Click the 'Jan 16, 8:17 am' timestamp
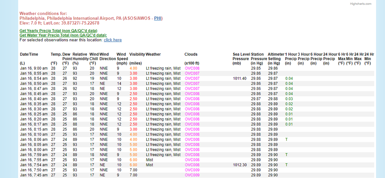The width and height of the screenshot is (385, 178). (x=34, y=124)
